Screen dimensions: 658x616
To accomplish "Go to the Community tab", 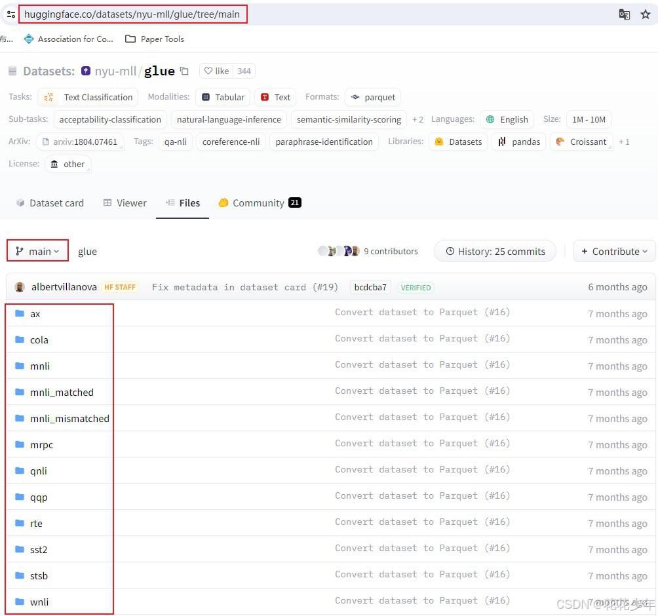I will coord(259,203).
